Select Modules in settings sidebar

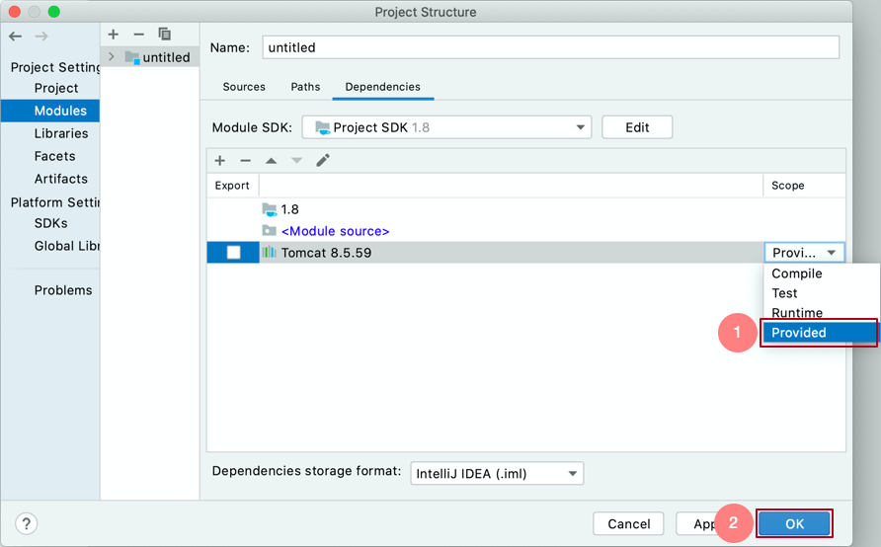coord(50,111)
